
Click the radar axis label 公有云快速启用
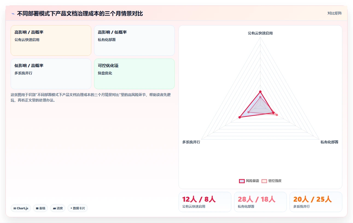pos(260,33)
